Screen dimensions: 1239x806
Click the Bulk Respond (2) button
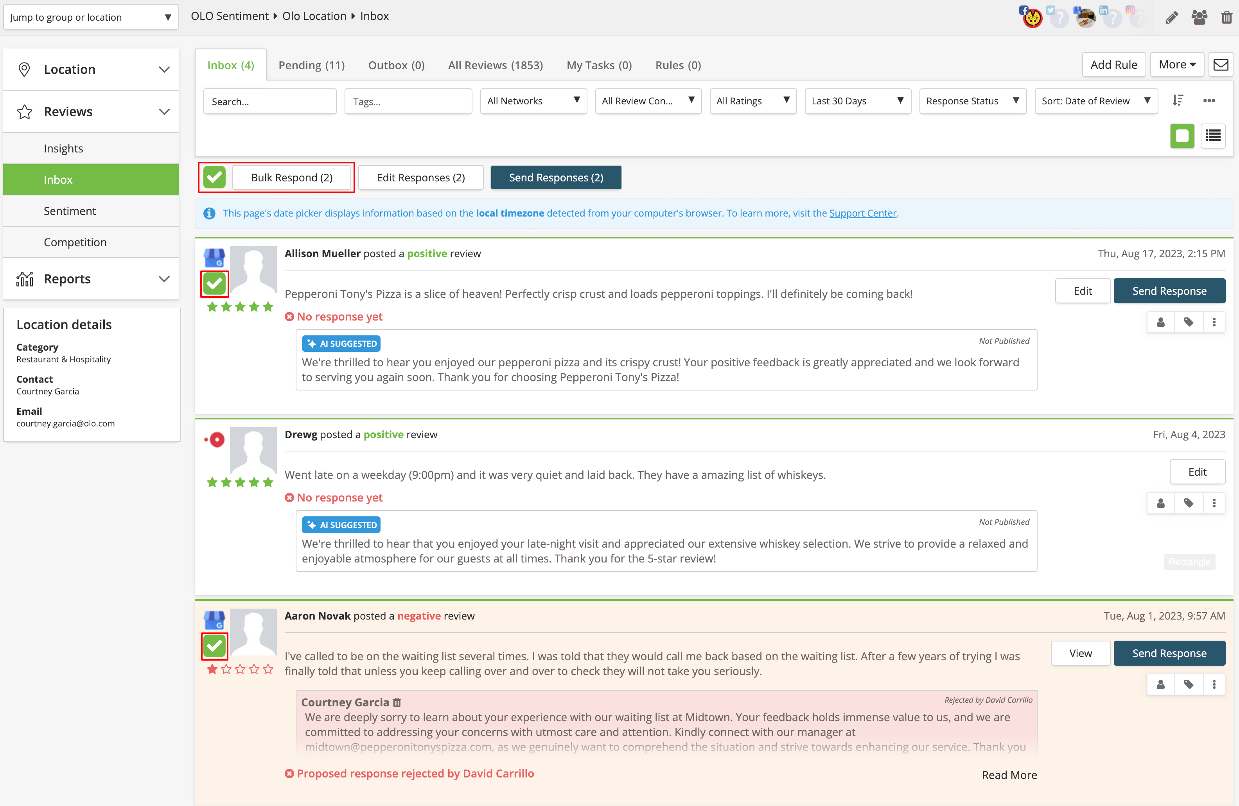291,177
